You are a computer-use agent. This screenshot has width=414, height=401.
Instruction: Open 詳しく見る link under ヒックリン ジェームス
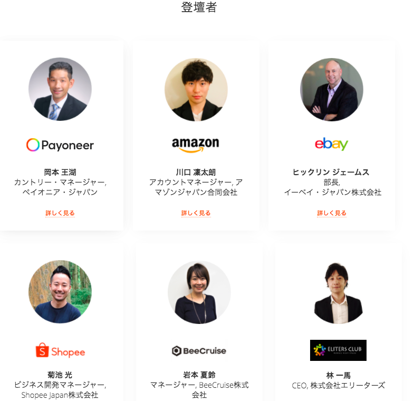coord(332,213)
